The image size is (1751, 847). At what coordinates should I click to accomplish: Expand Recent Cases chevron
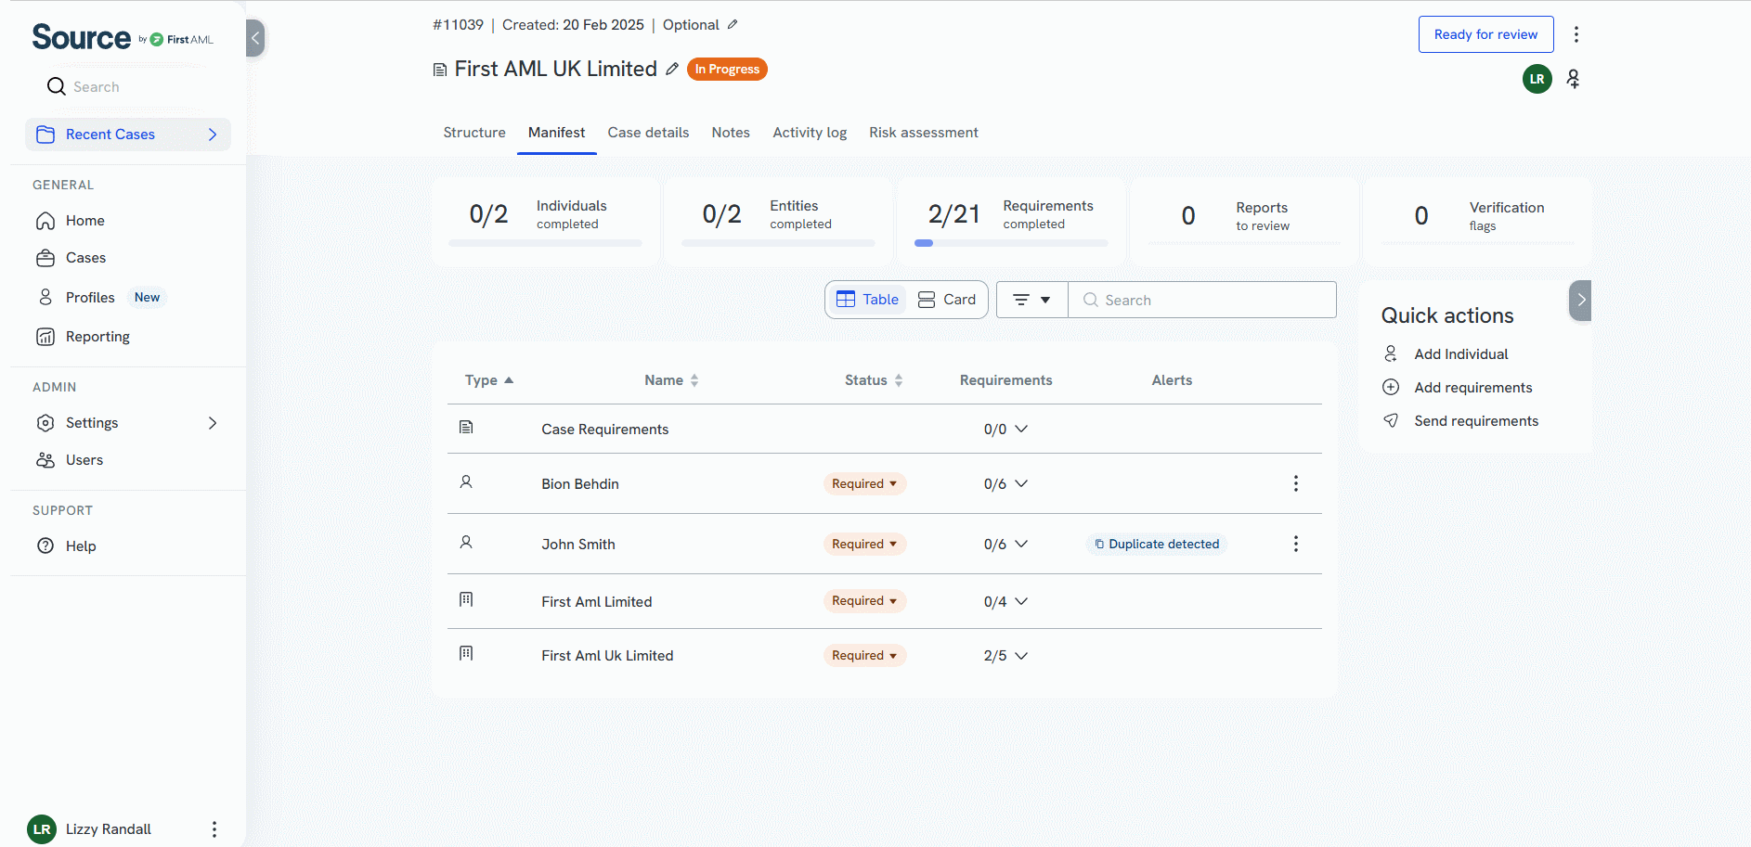click(213, 135)
